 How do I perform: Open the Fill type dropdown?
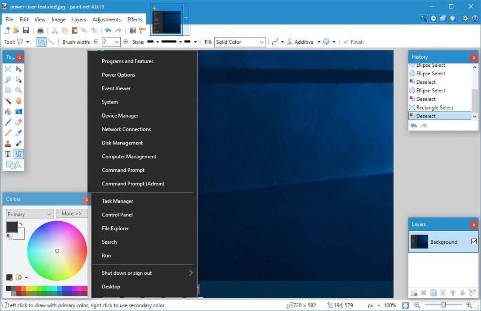click(240, 42)
